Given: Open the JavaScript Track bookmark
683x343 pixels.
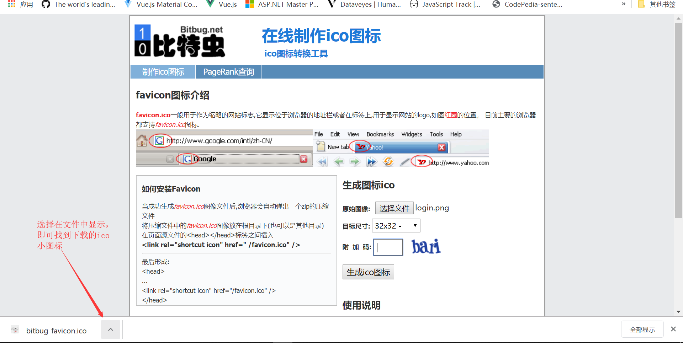Looking at the screenshot, I should (445, 4).
